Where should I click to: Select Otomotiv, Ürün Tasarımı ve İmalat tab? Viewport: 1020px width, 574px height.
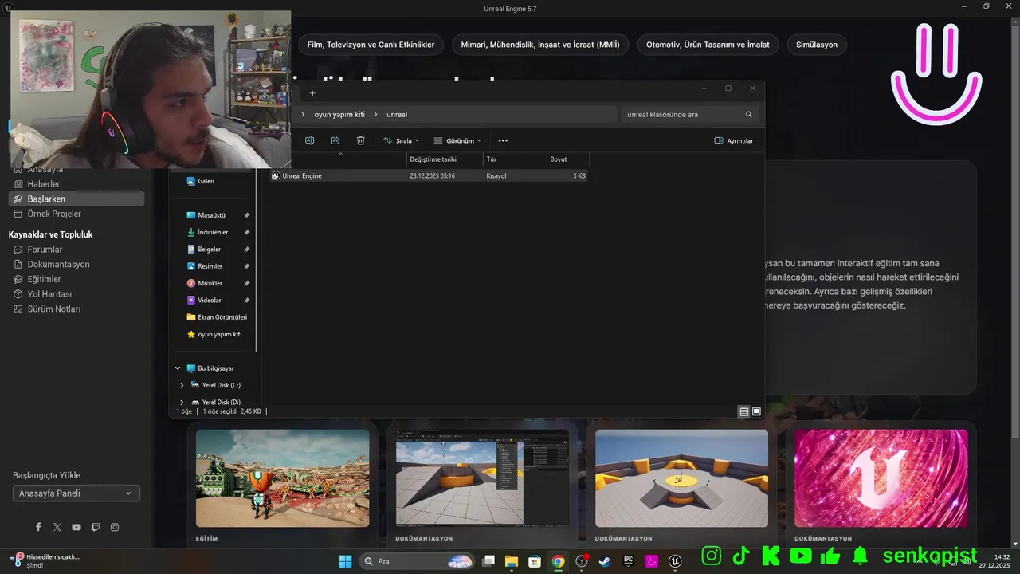click(x=708, y=45)
